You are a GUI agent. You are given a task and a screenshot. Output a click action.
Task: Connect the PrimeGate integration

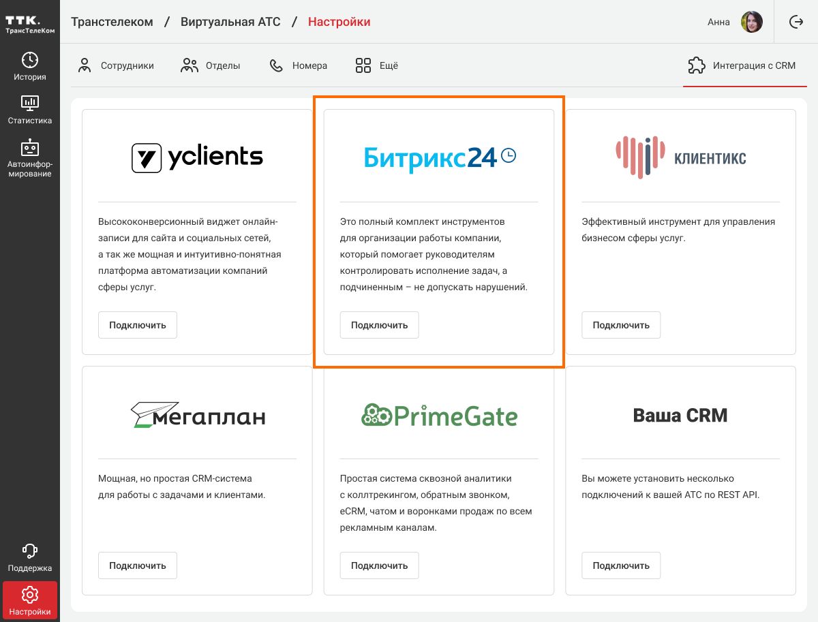point(379,565)
